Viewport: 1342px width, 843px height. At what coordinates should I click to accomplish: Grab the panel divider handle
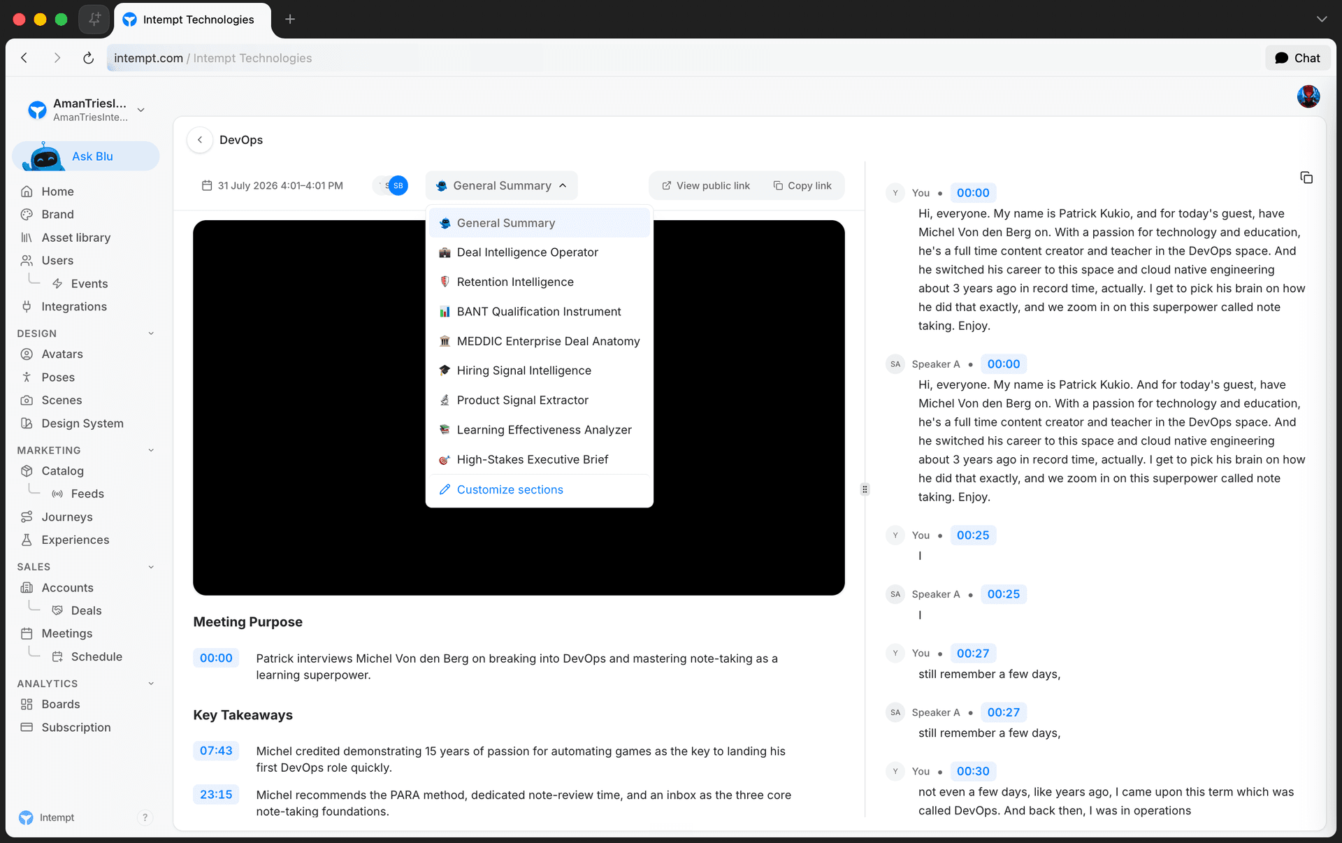865,489
